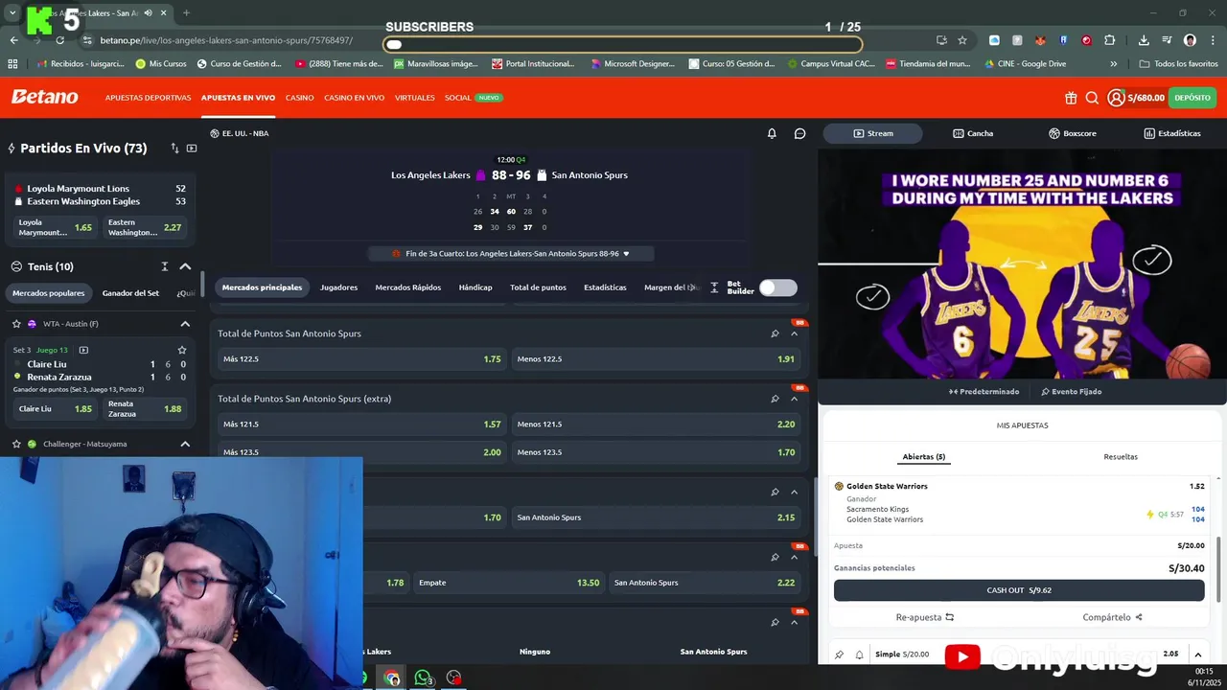Reload the page with the refresh icon
The image size is (1227, 690).
coord(60,40)
